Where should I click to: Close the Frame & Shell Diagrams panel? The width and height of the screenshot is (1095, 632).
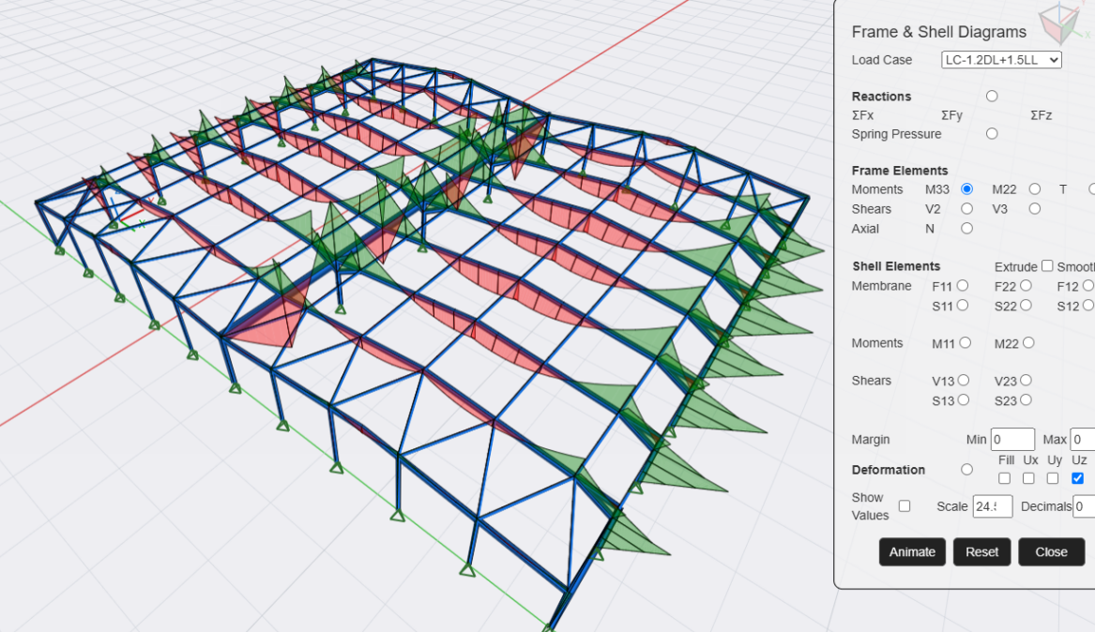[1051, 551]
